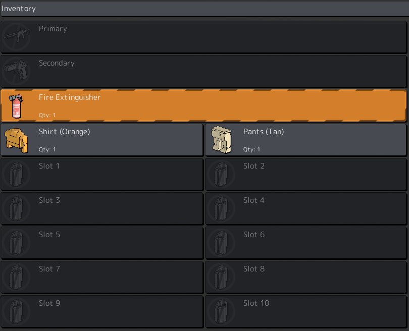Click on empty Slot 7
Viewport: 409px width, 331px height.
[x=101, y=277]
